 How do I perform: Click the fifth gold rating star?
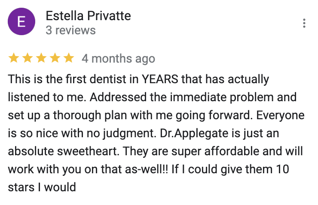pos(68,58)
